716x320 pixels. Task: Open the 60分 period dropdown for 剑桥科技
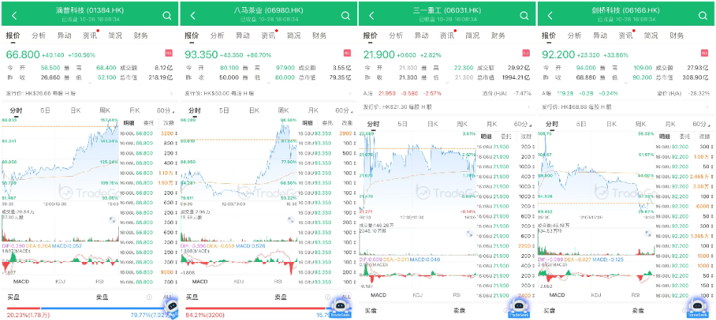point(702,124)
